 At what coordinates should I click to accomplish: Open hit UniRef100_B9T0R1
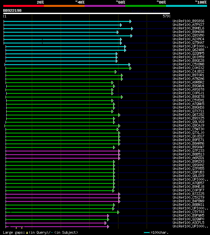pos(188,75)
